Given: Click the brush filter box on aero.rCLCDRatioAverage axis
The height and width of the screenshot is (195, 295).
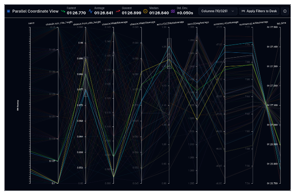Looking at the screenshot, I should pyautogui.click(x=169, y=53).
